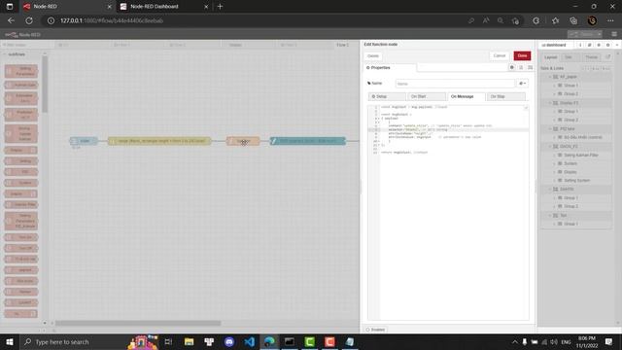The width and height of the screenshot is (622, 350).
Task: Collapse the PID lane dashboard tab
Action: (550, 128)
